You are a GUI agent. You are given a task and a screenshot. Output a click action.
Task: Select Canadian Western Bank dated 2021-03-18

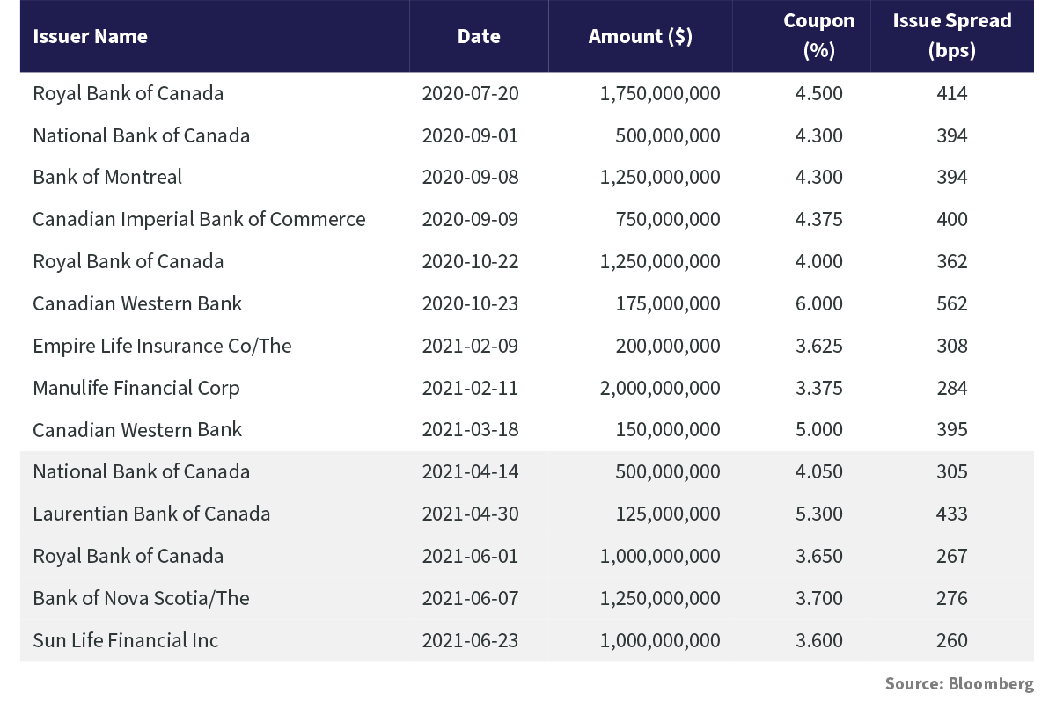point(137,429)
